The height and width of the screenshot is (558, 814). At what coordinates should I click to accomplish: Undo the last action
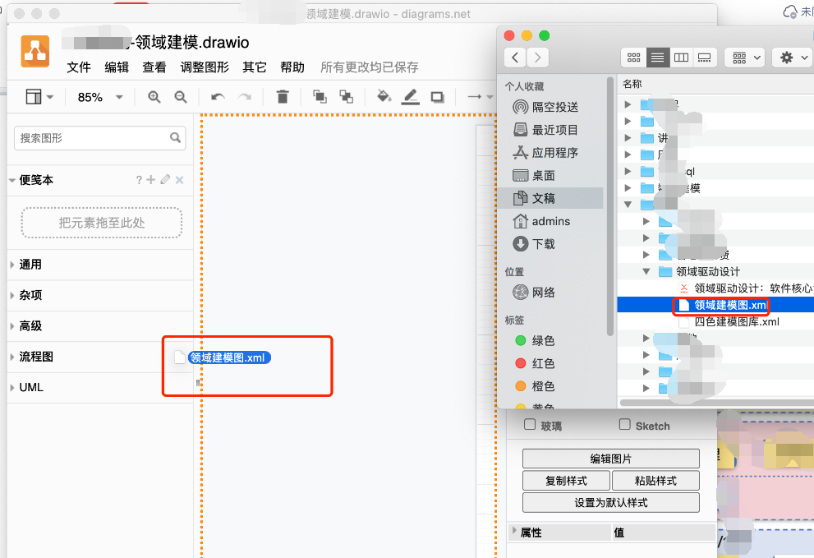point(218,97)
